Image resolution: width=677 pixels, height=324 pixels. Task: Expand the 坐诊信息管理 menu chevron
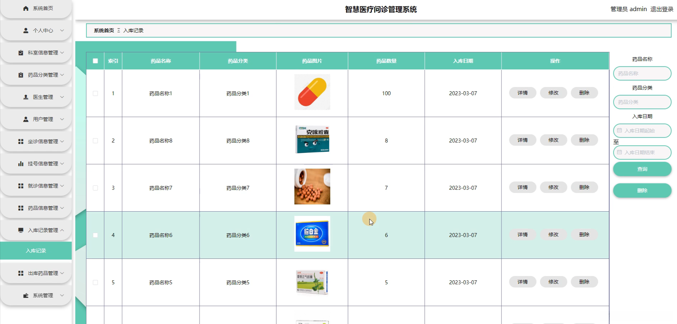click(62, 141)
